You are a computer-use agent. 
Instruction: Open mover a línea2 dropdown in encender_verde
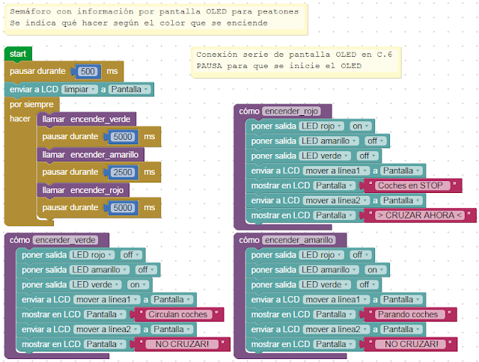107,329
